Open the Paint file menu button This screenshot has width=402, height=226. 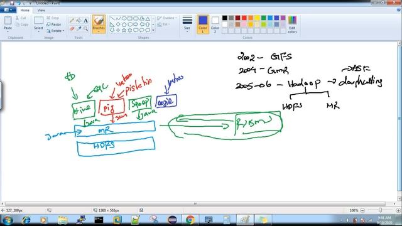pos(8,10)
